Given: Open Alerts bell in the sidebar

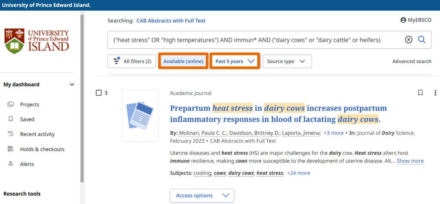Looking at the screenshot, I should (11, 164).
